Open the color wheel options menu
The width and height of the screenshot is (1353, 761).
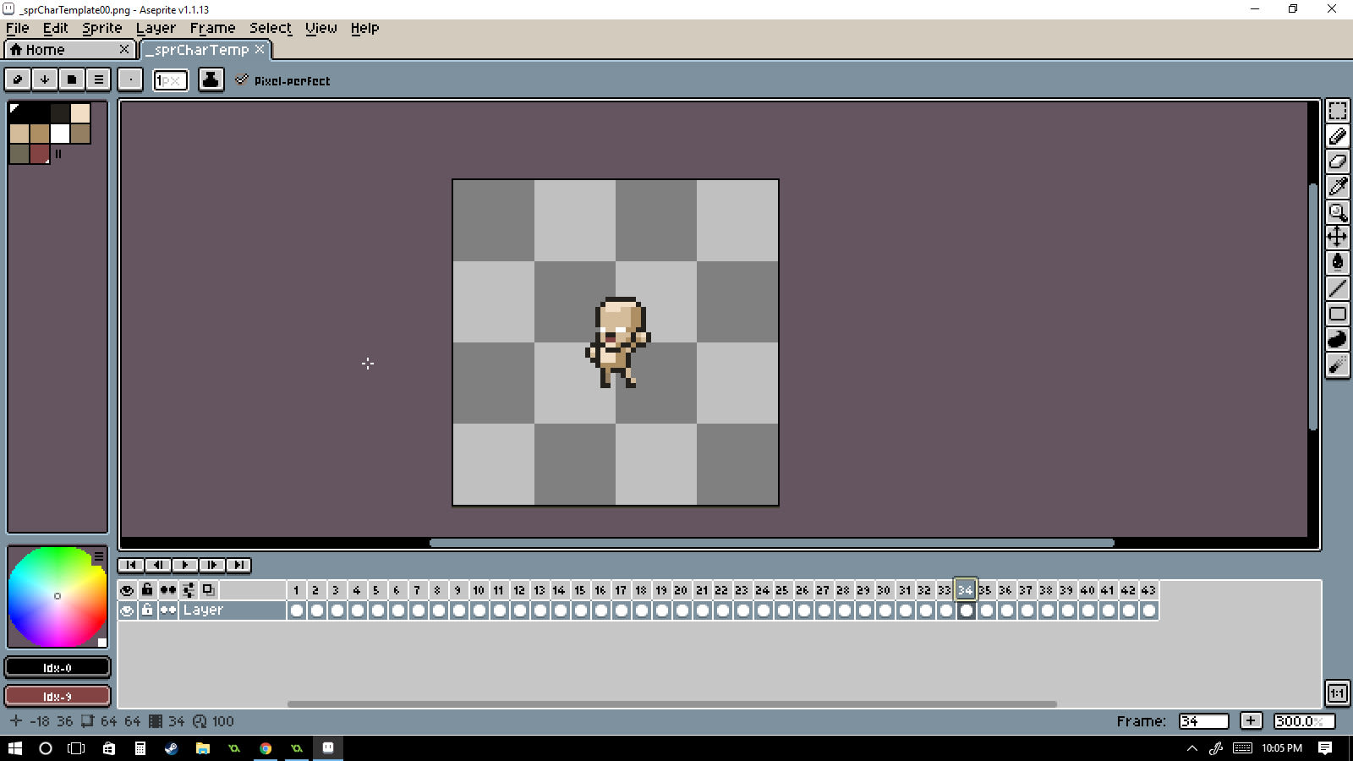click(99, 556)
